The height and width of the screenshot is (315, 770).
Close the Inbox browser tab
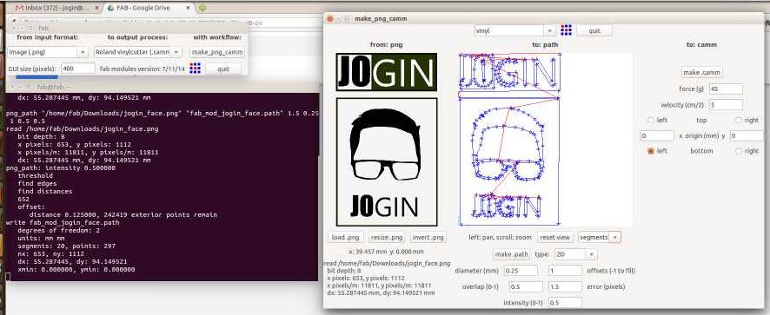click(96, 8)
